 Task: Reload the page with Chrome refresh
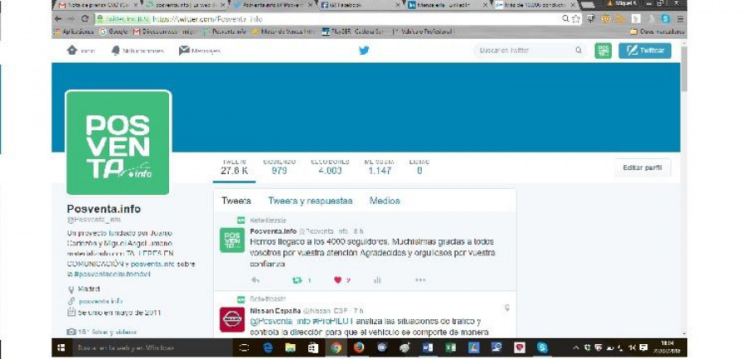coord(85,19)
